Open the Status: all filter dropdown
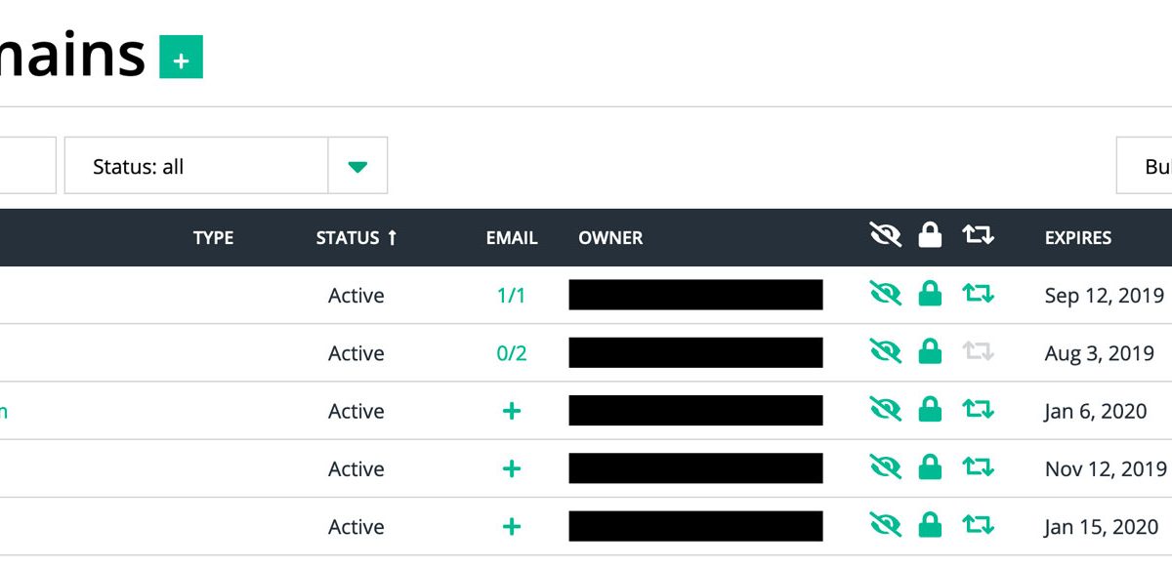This screenshot has width=1172, height=567. pos(226,166)
